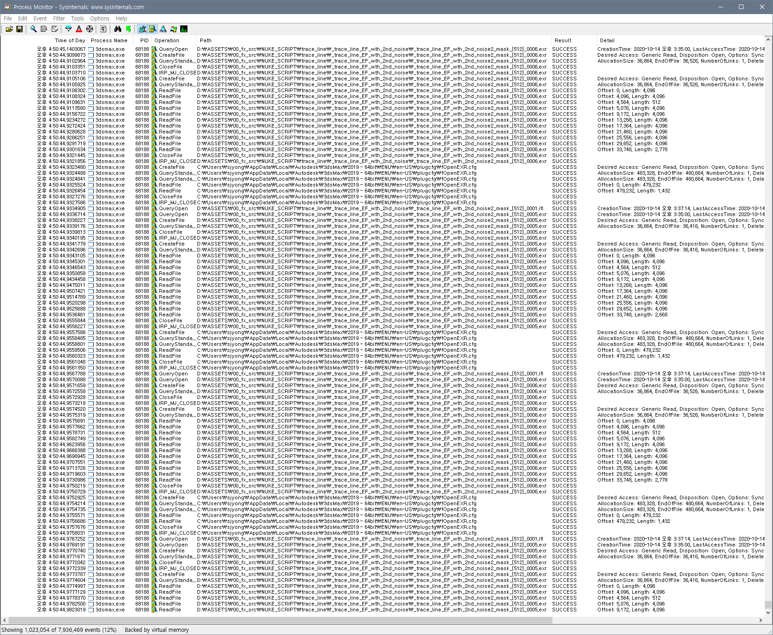Click the Process Name column header
The image size is (773, 635).
[x=109, y=40]
